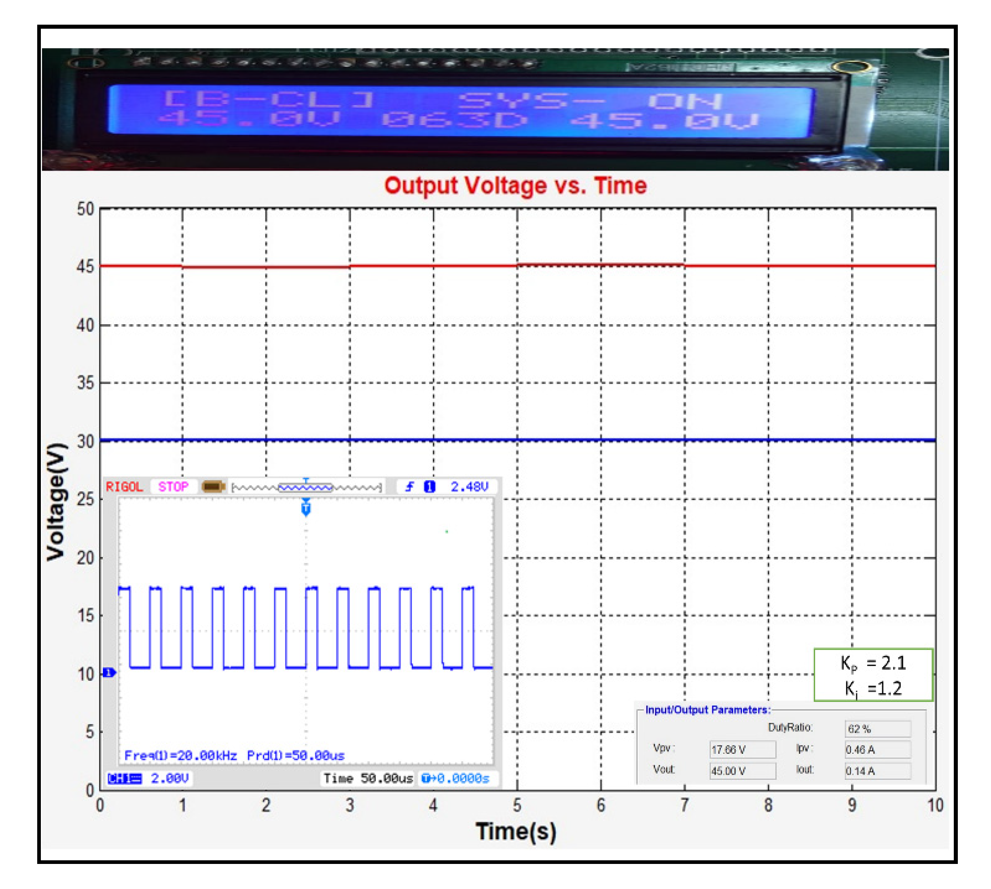The height and width of the screenshot is (889, 991).
Task: Click the DutyRatio 62 % field
Action: (877, 729)
